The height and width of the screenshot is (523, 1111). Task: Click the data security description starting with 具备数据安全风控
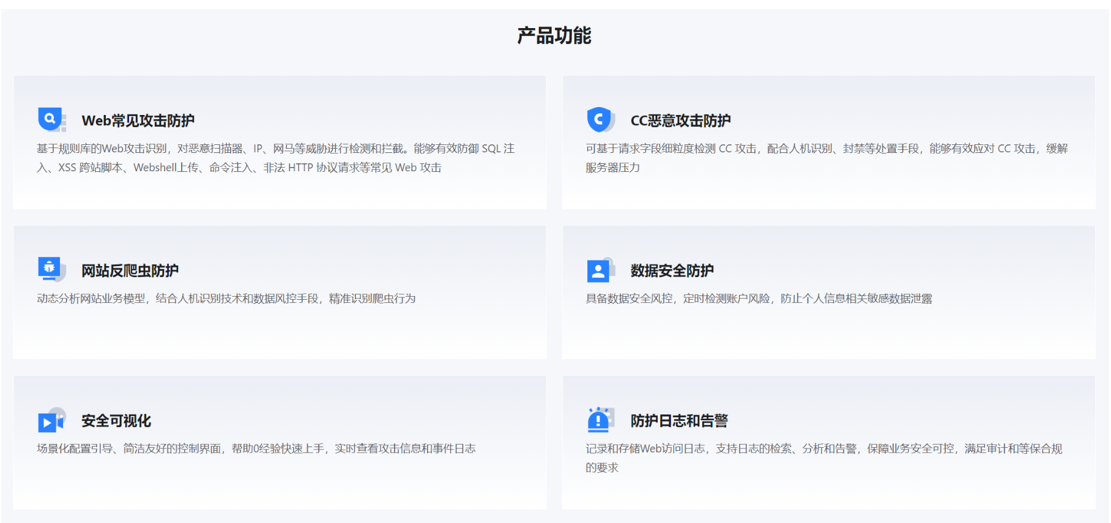click(x=759, y=299)
